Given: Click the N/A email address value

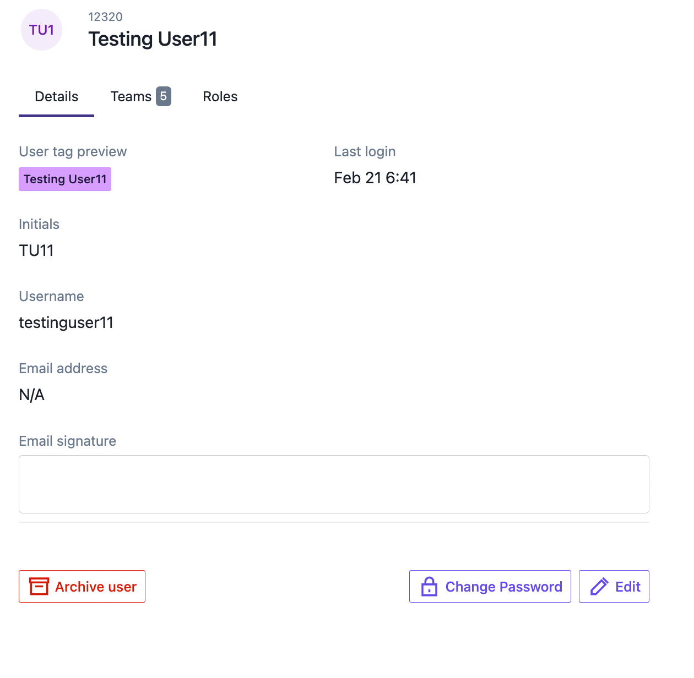Looking at the screenshot, I should tap(31, 395).
